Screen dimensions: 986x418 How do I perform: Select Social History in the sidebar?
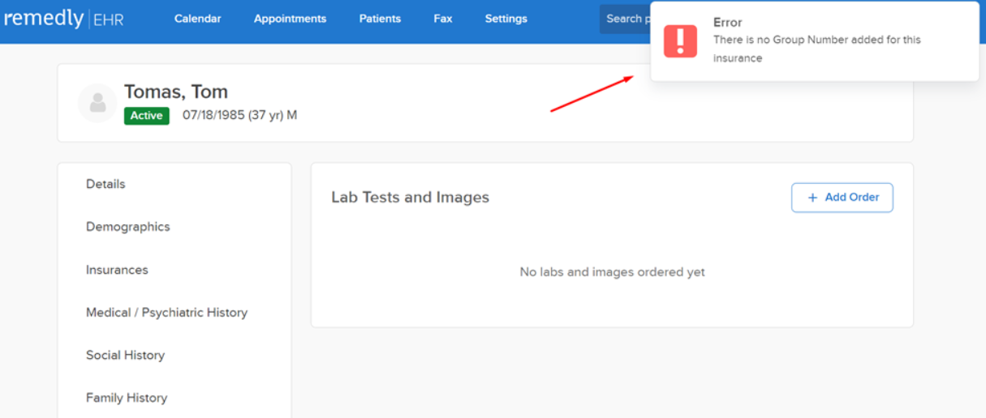coord(125,355)
